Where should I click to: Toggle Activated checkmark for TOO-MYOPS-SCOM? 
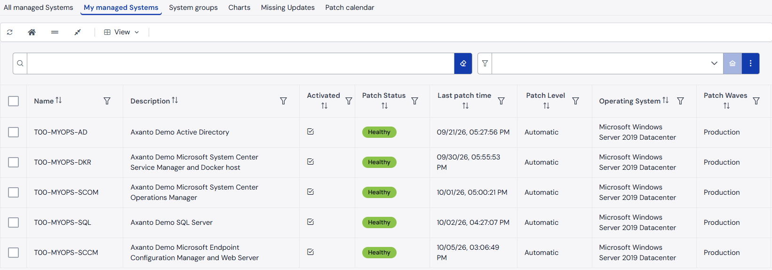[x=310, y=192]
